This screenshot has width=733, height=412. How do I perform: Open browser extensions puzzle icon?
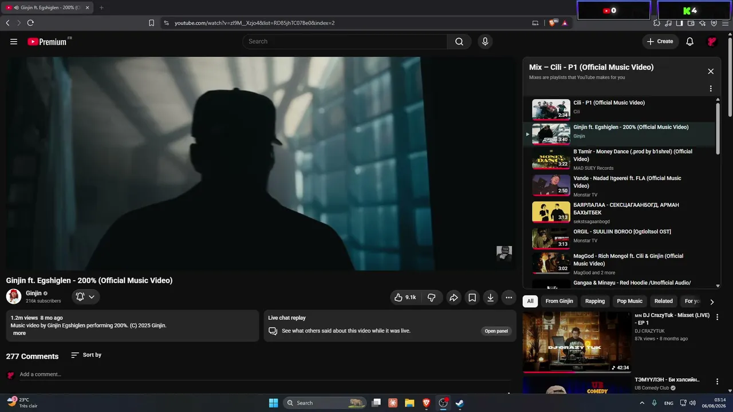[657, 23]
